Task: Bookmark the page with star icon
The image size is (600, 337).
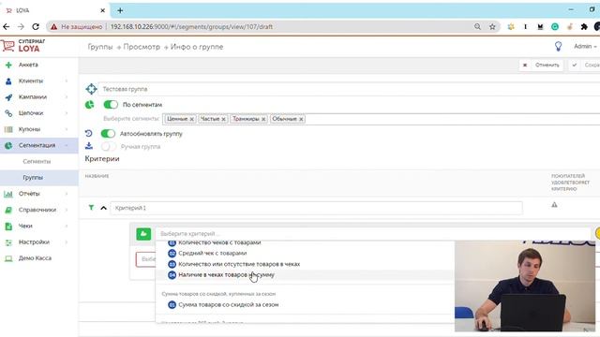Action: point(492,27)
